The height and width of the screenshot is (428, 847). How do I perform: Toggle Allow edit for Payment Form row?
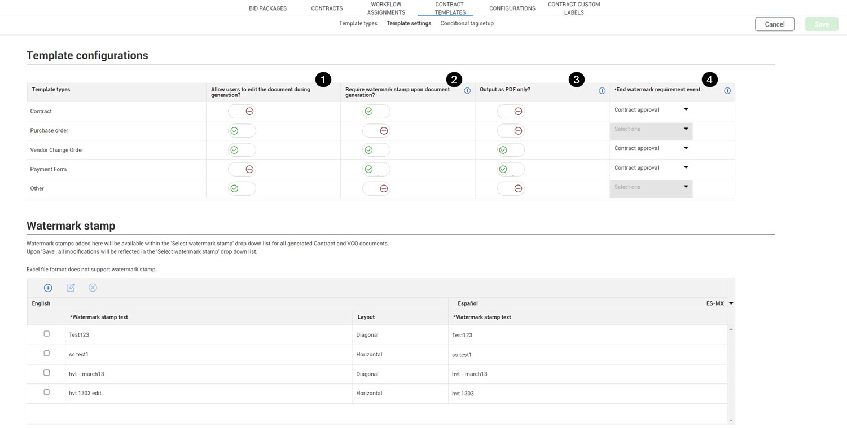(242, 169)
